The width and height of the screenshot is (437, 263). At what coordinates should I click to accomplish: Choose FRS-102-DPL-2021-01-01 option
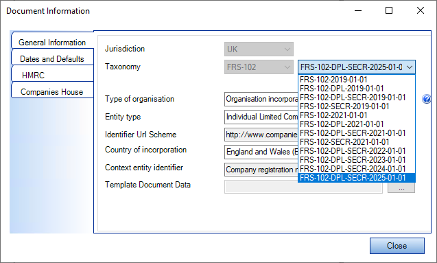coord(357,124)
